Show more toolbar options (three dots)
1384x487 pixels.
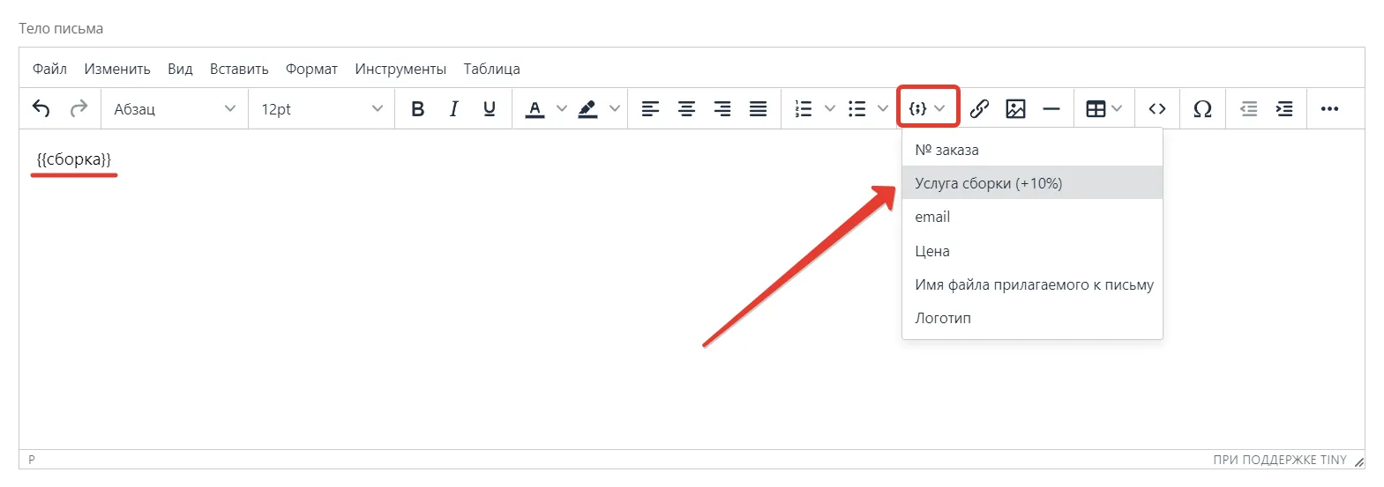click(1329, 108)
